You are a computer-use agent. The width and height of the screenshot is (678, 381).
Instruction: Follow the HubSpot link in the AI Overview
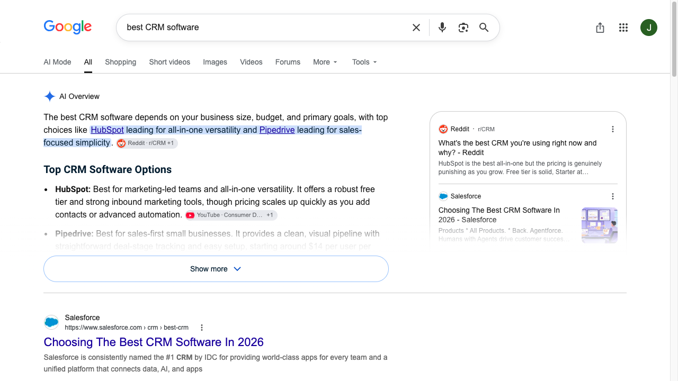[107, 130]
